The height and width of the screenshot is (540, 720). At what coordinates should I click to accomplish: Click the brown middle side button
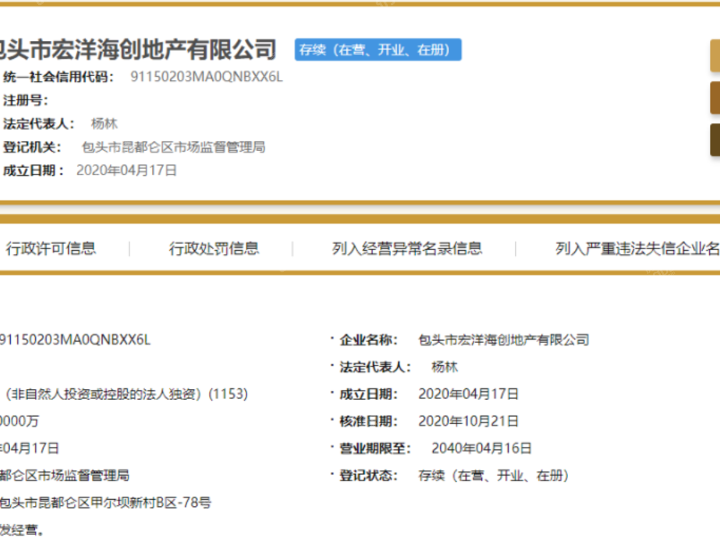click(x=715, y=97)
